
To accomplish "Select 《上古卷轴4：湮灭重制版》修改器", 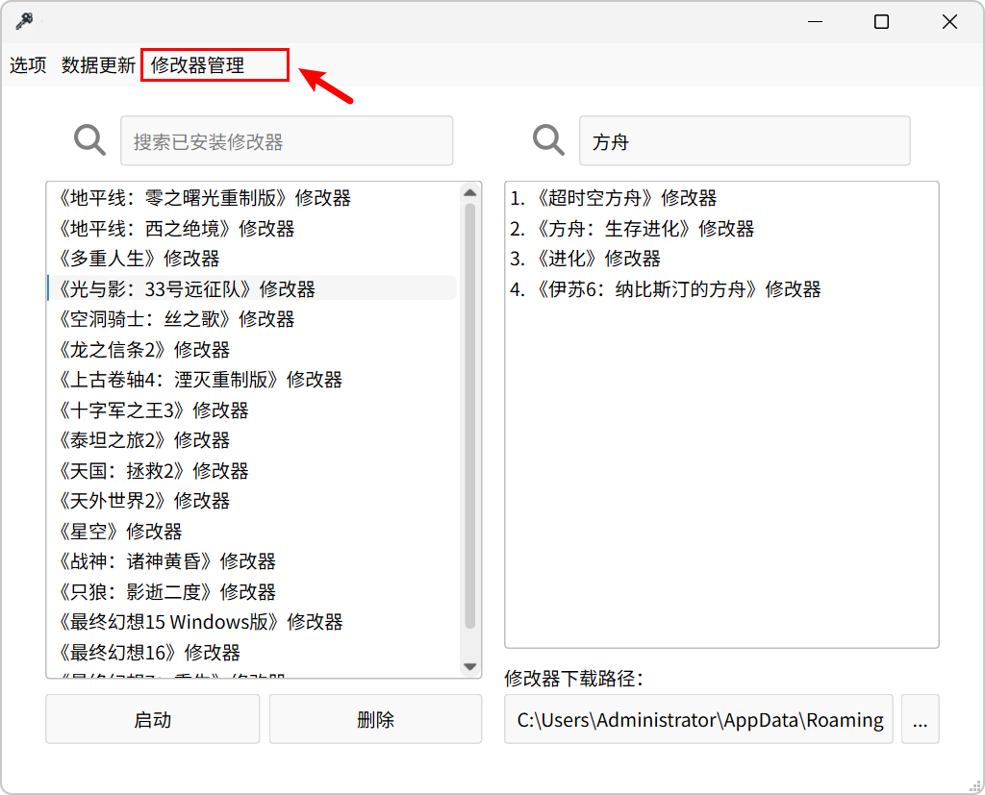I will (252, 380).
